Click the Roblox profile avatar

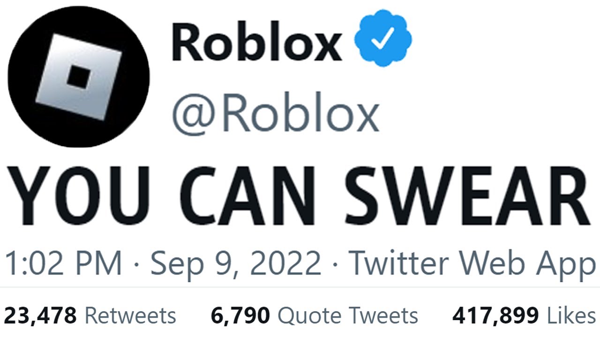[79, 77]
